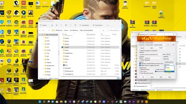
Task: Open the Сортировать sort menu
Action: (x=85, y=25)
